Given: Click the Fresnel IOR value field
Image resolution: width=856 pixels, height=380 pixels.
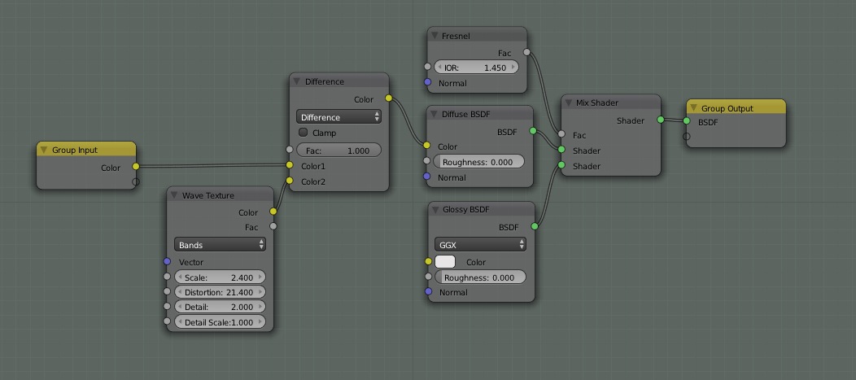Looking at the screenshot, I should coord(476,68).
